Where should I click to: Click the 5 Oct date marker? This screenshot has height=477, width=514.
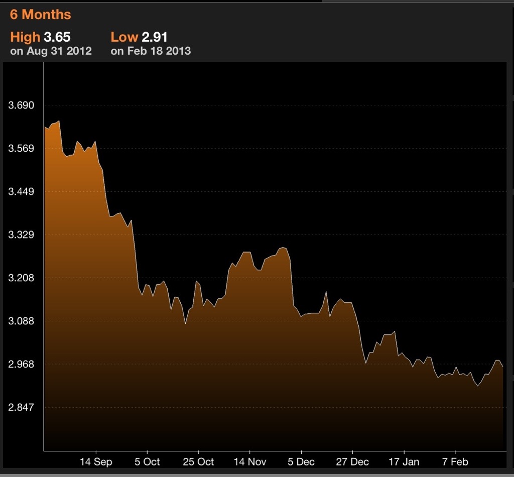pyautogui.click(x=148, y=461)
